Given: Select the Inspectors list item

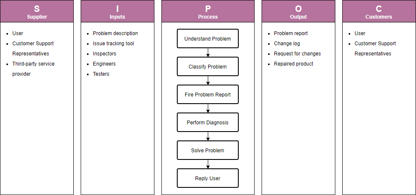Looking at the screenshot, I should tap(104, 54).
